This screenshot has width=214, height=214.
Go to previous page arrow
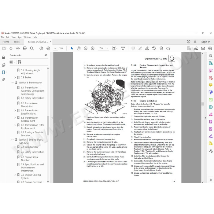[x=41, y=48]
